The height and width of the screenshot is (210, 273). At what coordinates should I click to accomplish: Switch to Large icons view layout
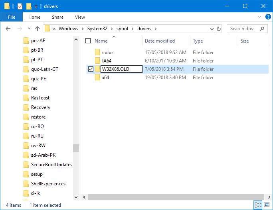click(x=266, y=205)
